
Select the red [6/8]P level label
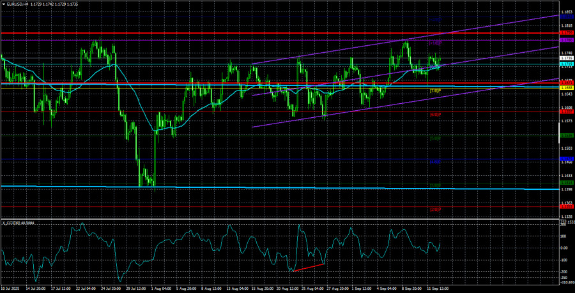point(434,115)
